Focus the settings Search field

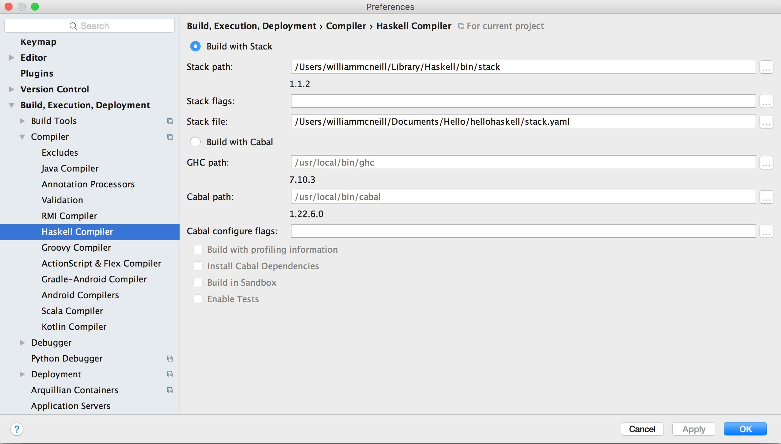coord(90,26)
